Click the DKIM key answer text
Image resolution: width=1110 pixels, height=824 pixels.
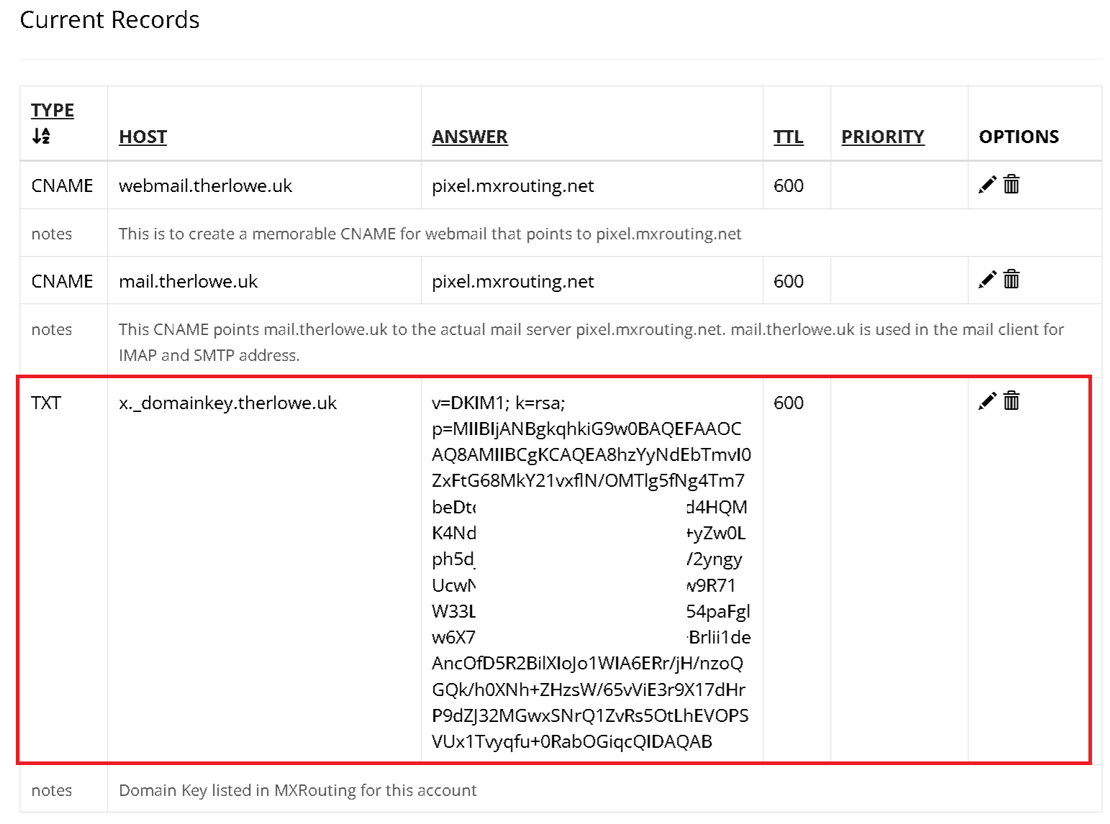tap(591, 572)
